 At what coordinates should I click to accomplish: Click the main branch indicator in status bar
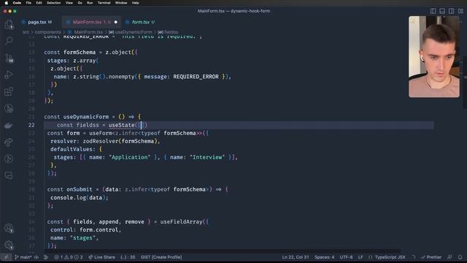coord(23,257)
